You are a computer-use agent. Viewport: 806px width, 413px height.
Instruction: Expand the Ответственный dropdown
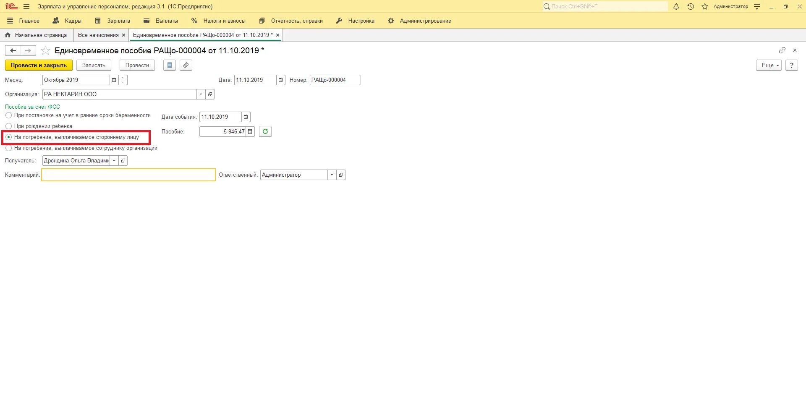coord(332,175)
